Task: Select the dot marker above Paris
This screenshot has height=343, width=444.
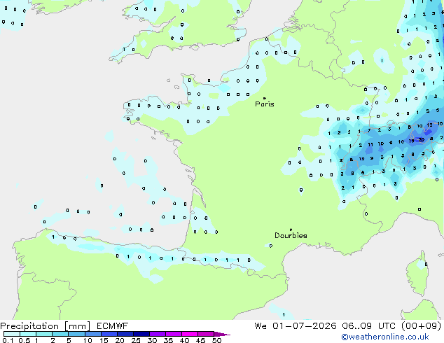Action: [x=265, y=98]
